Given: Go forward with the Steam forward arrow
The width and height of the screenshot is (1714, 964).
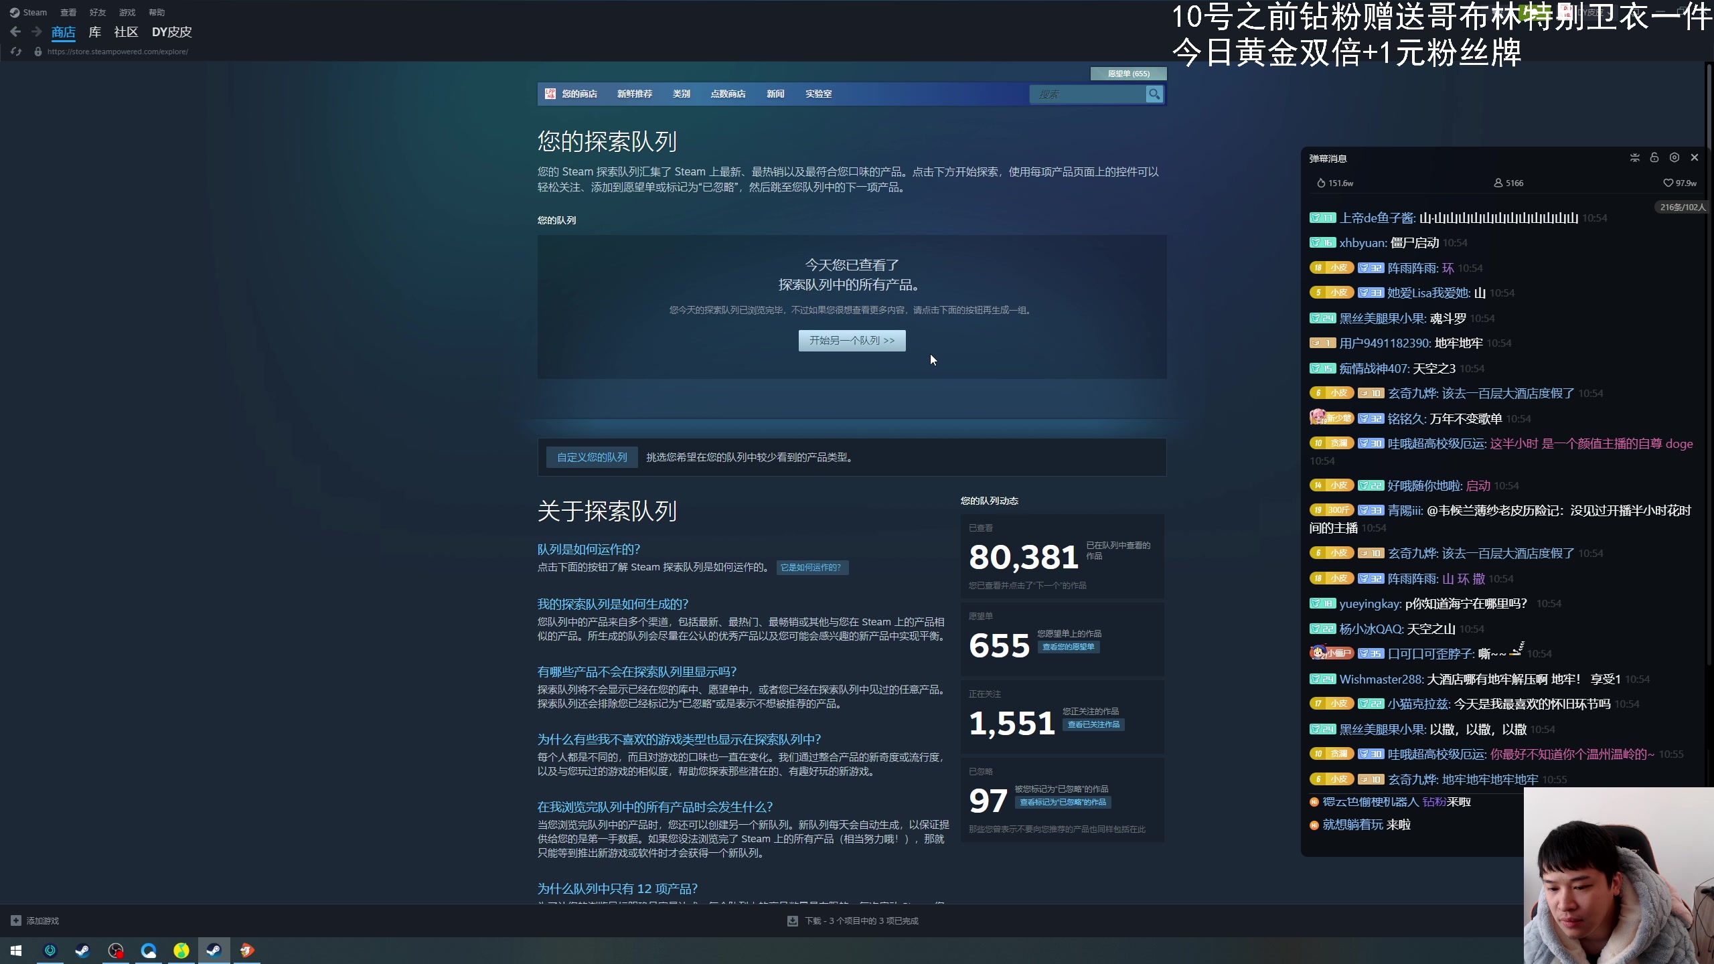Looking at the screenshot, I should point(37,31).
